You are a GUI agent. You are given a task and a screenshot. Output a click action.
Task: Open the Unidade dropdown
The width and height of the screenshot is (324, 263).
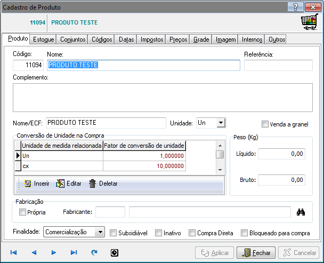point(221,123)
